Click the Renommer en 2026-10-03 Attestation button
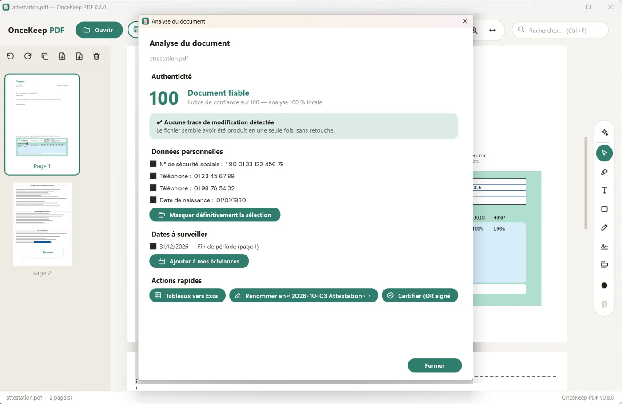 tap(303, 296)
